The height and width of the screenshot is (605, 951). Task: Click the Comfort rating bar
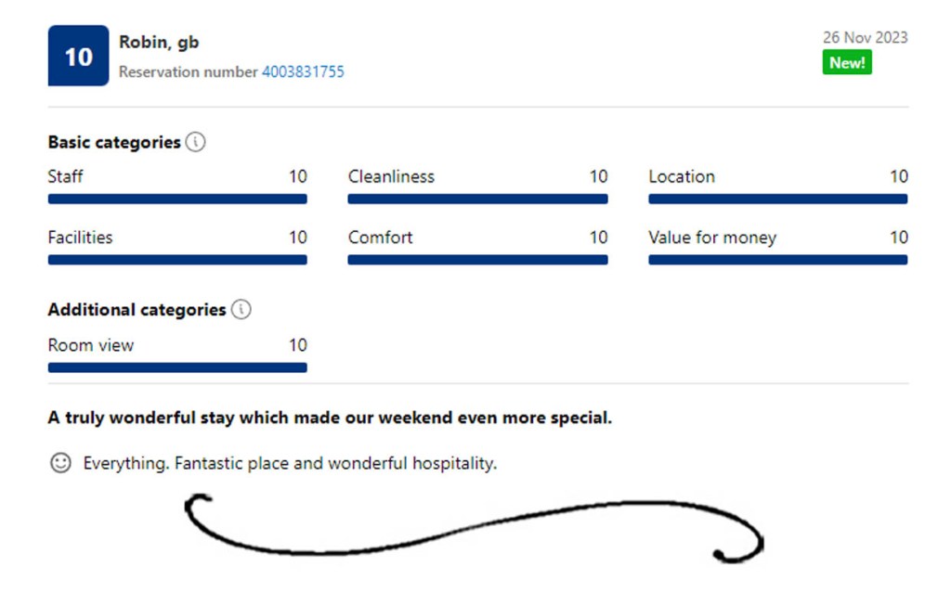[x=477, y=260]
